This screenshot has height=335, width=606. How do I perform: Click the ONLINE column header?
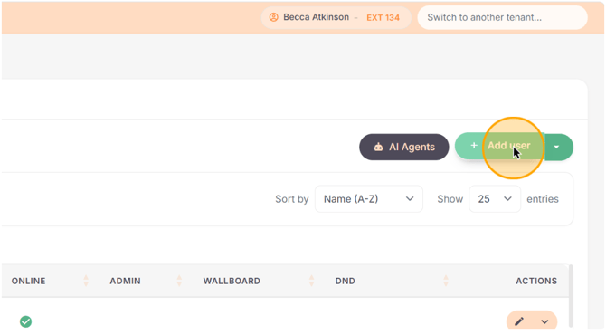28,281
